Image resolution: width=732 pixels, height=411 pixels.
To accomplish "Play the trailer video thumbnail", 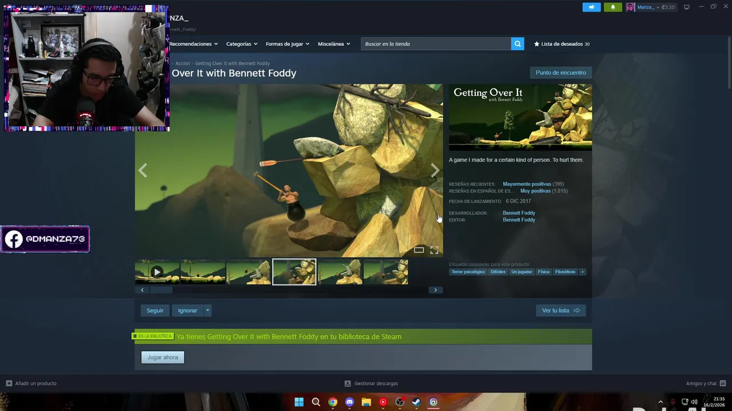I will click(x=157, y=272).
